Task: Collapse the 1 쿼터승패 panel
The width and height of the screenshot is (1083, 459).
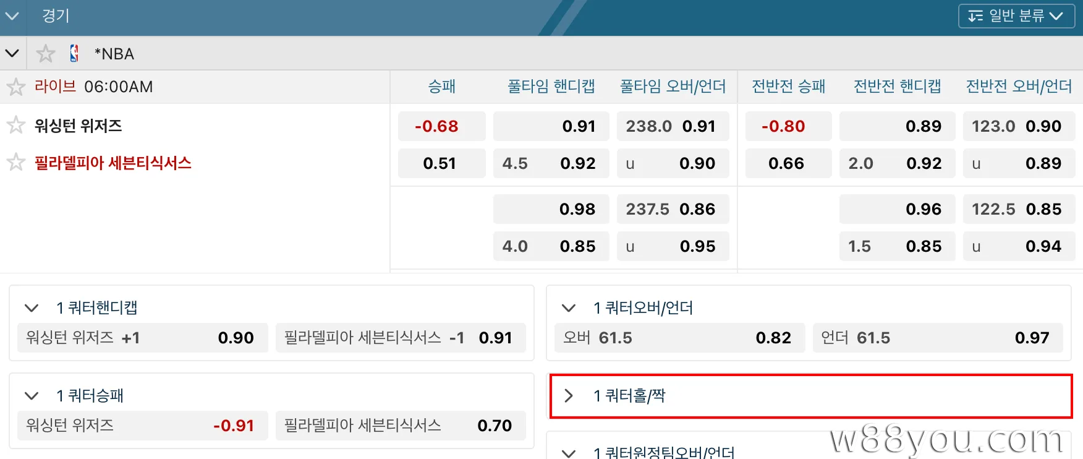Action: click(32, 395)
